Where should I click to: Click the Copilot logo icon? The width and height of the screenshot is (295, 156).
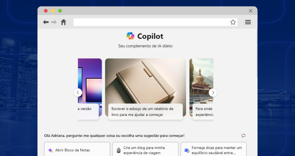130,36
